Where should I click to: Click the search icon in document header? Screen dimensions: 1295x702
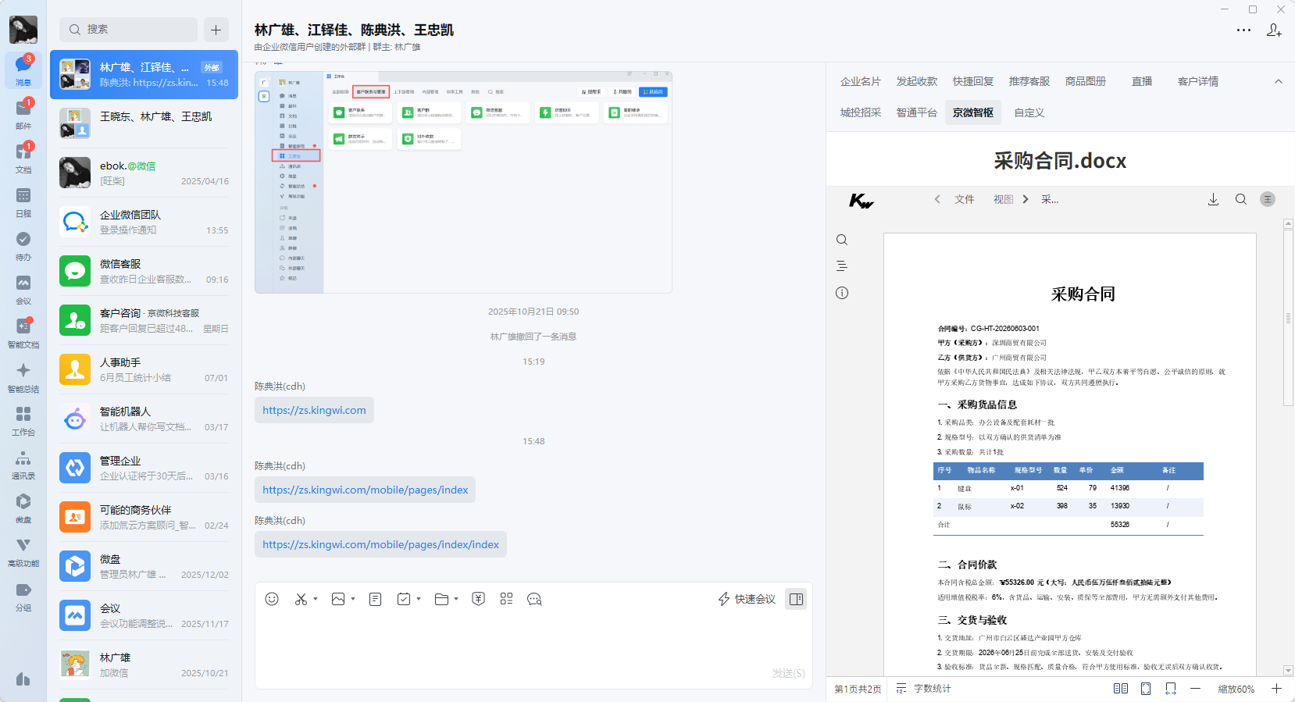pos(1241,199)
